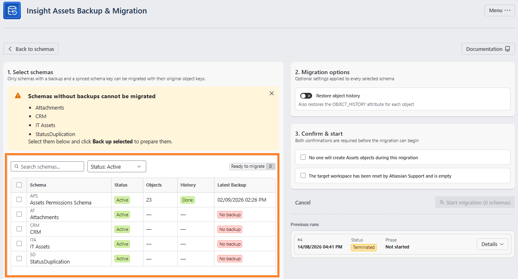Open the Menu options button

click(x=500, y=11)
